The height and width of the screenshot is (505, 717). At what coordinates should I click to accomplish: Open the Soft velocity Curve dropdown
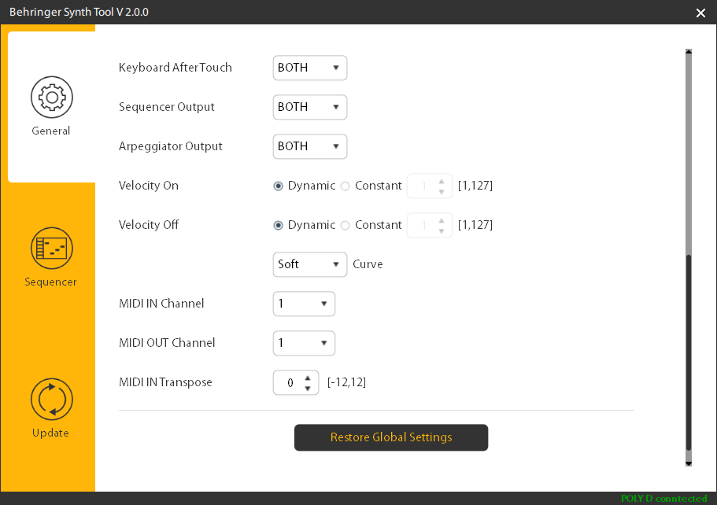(x=310, y=264)
